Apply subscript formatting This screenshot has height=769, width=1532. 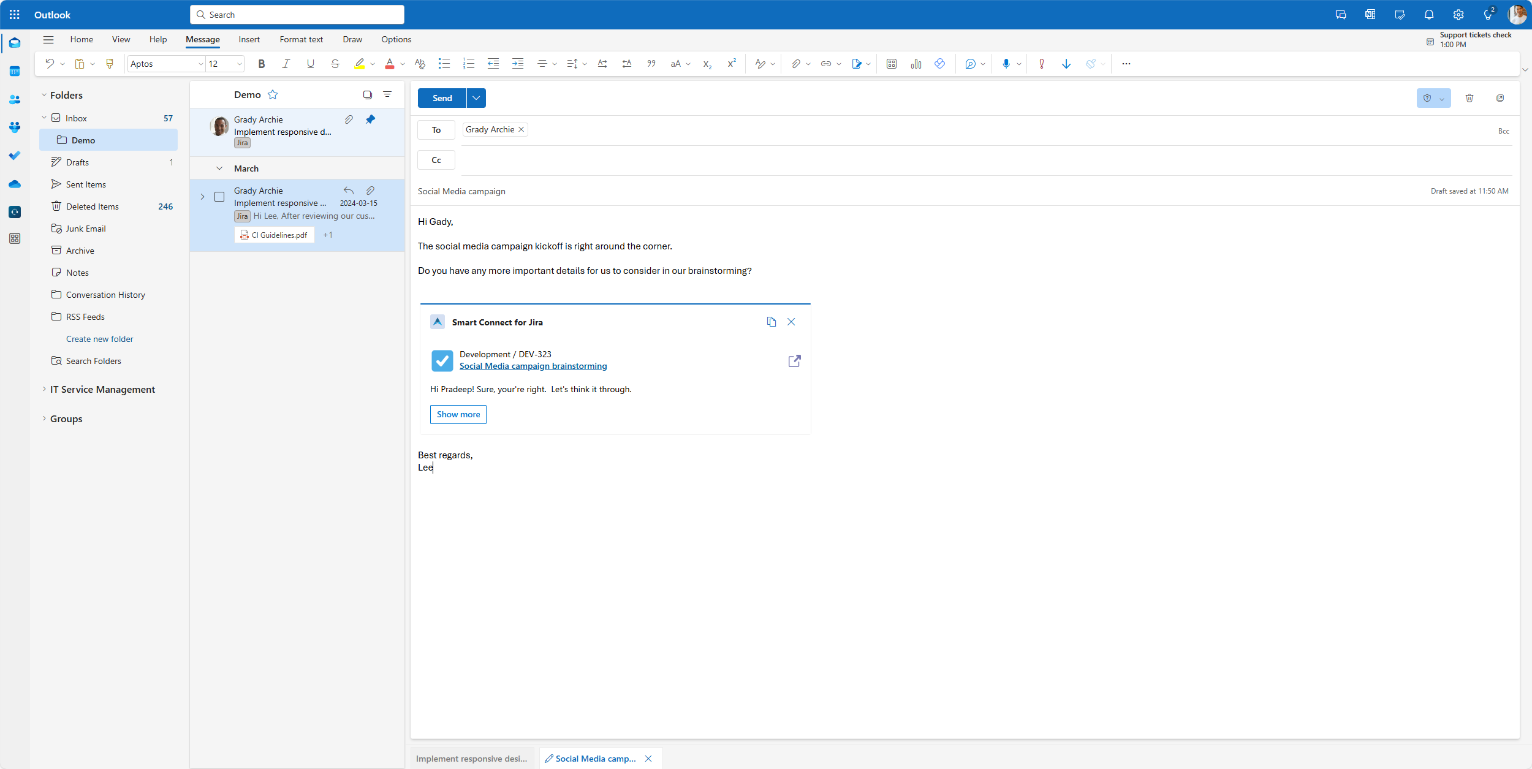[x=707, y=64]
